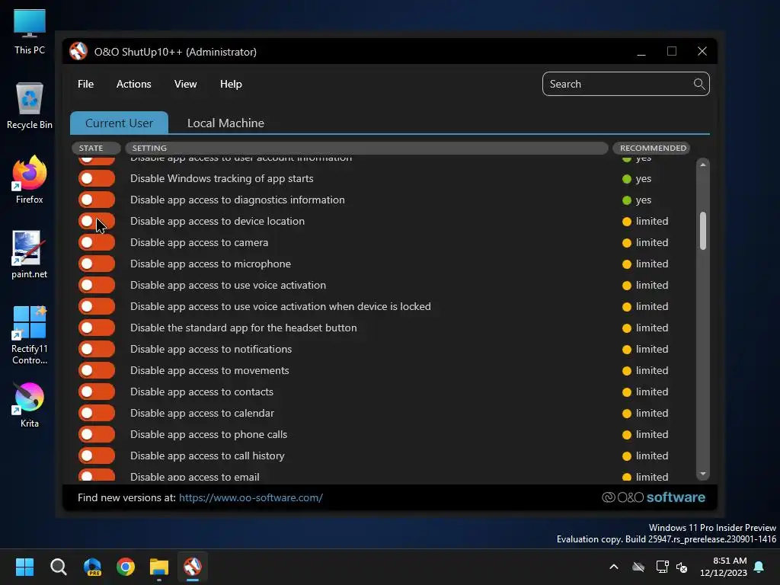Viewport: 780px width, 585px height.
Task: Toggle Disable app access to diagnostics information
Action: (97, 200)
